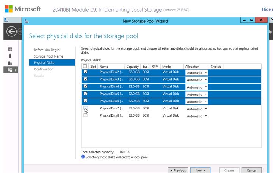
Task: Open Allocation dropdown for PhysicalDisk6
Action: [x=196, y=101]
